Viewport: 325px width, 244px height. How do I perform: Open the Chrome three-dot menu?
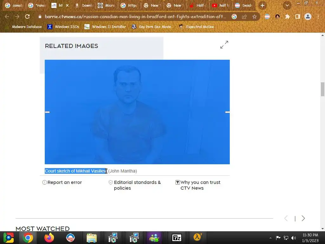[318, 17]
